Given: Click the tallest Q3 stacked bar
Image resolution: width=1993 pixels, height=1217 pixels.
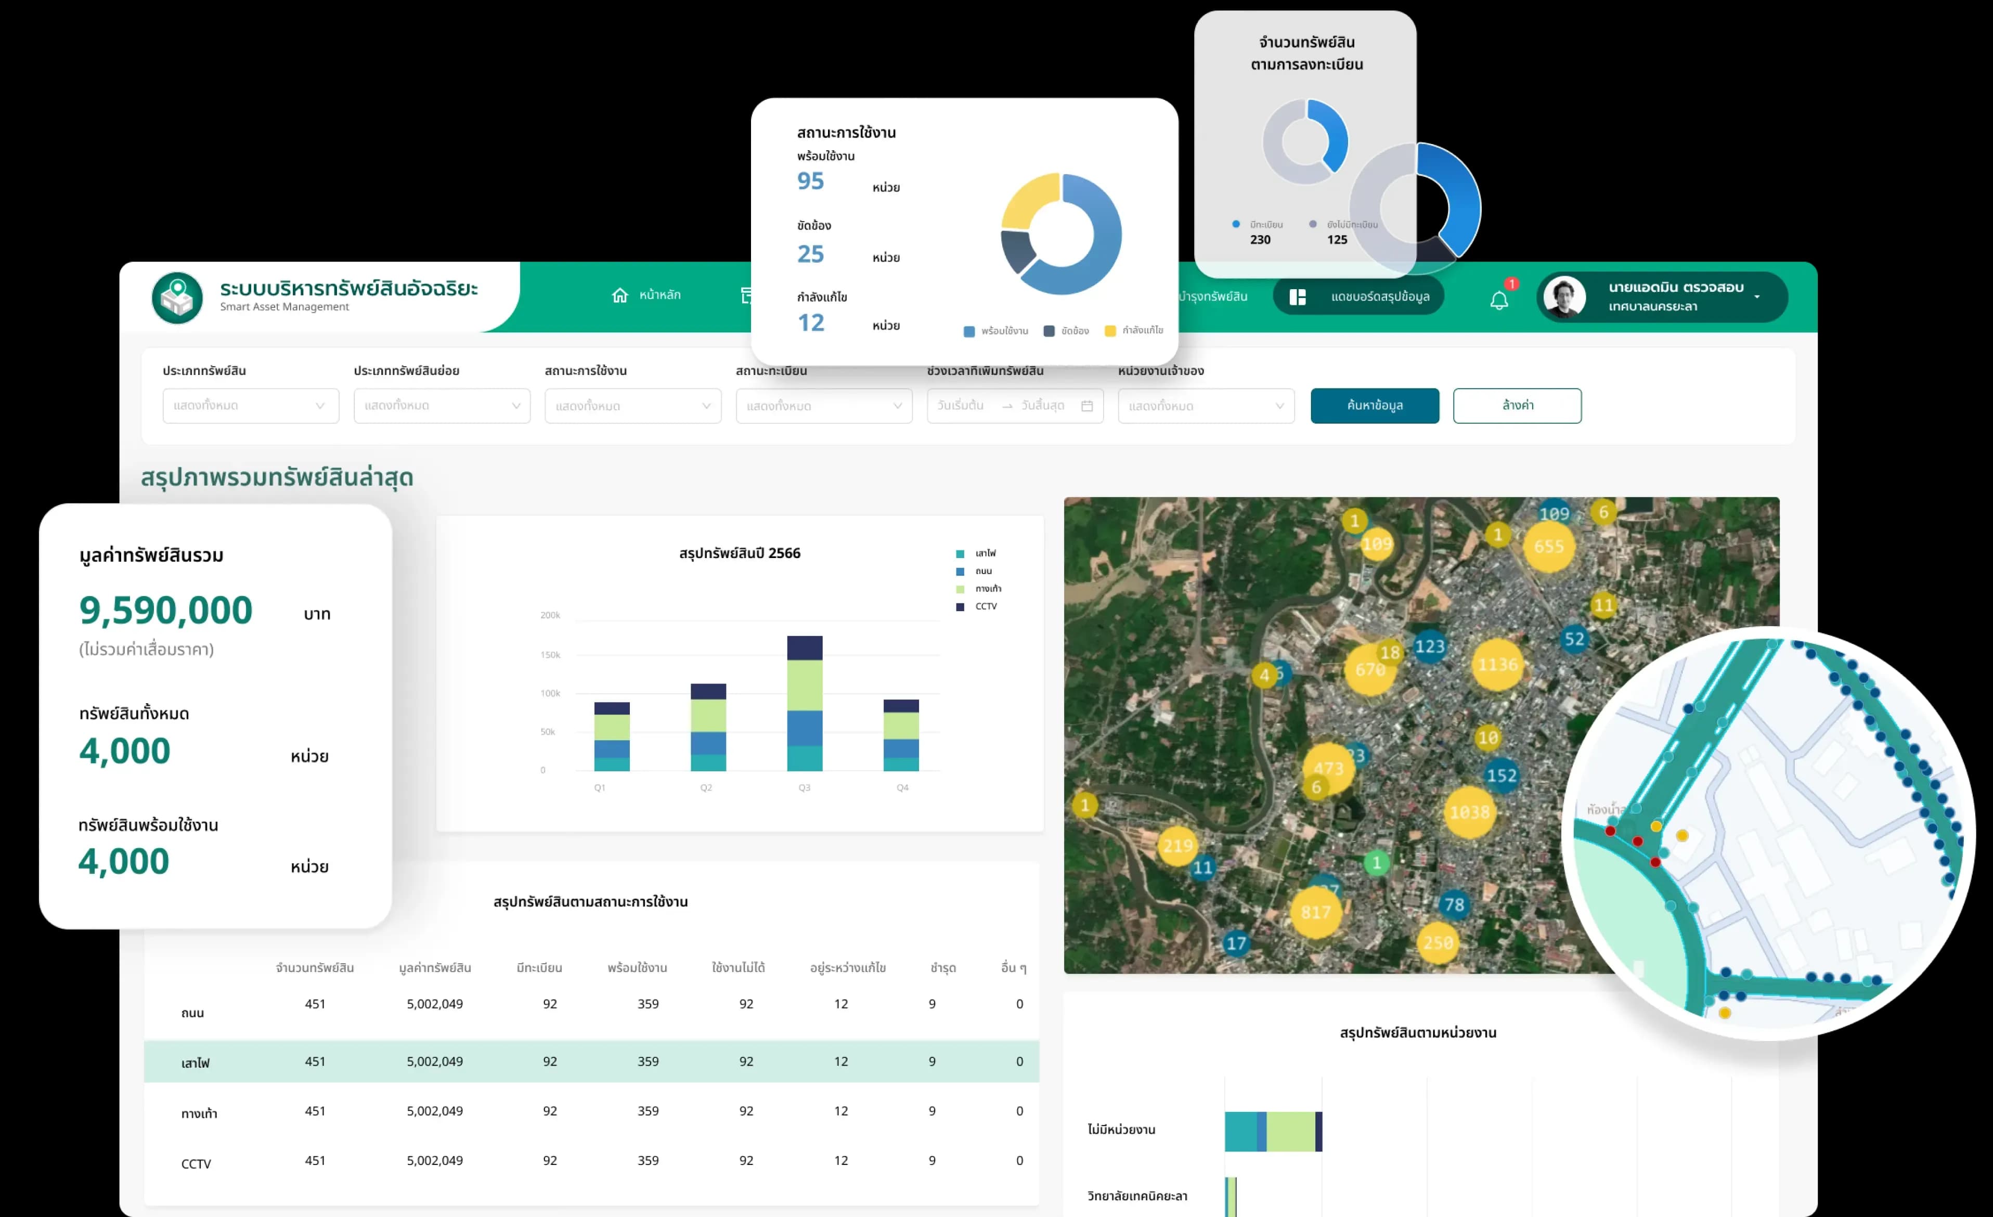Looking at the screenshot, I should (805, 704).
